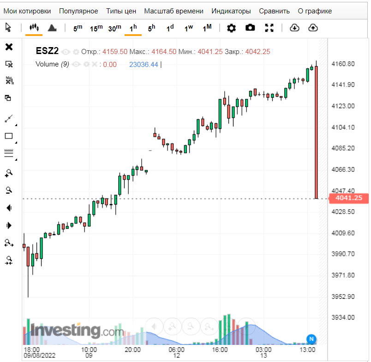Toggle Volume indicator visibility eye icon
371x362 pixels.
click(x=76, y=64)
